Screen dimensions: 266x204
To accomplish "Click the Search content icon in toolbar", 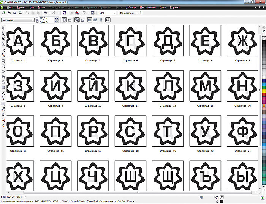I will pos(64,13).
